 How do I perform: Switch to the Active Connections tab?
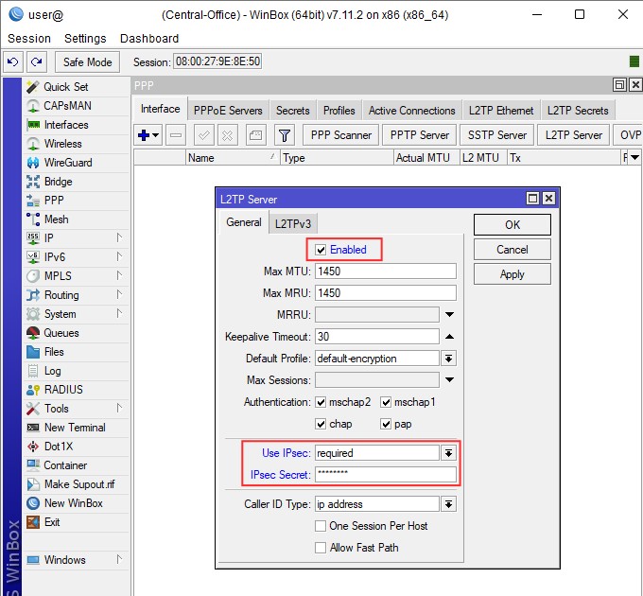click(x=412, y=111)
